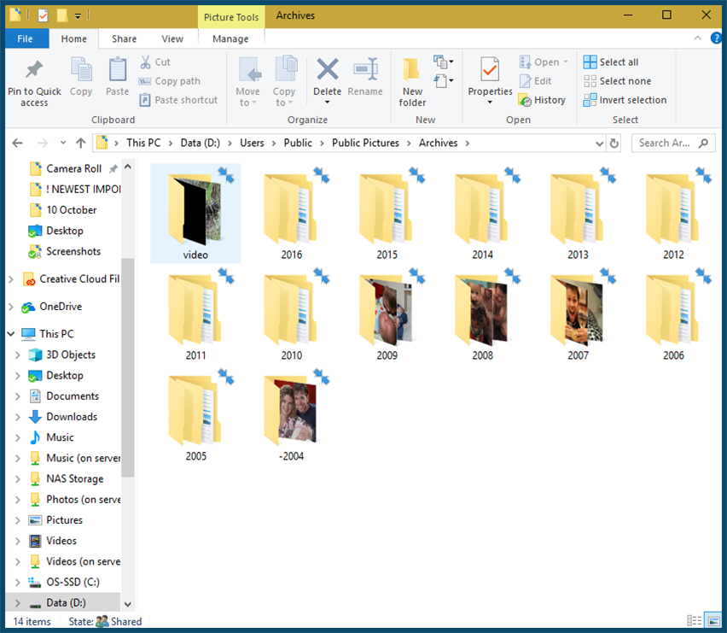Switch to the Home ribbon tab
Screen dimensions: 727x633
[x=73, y=39]
